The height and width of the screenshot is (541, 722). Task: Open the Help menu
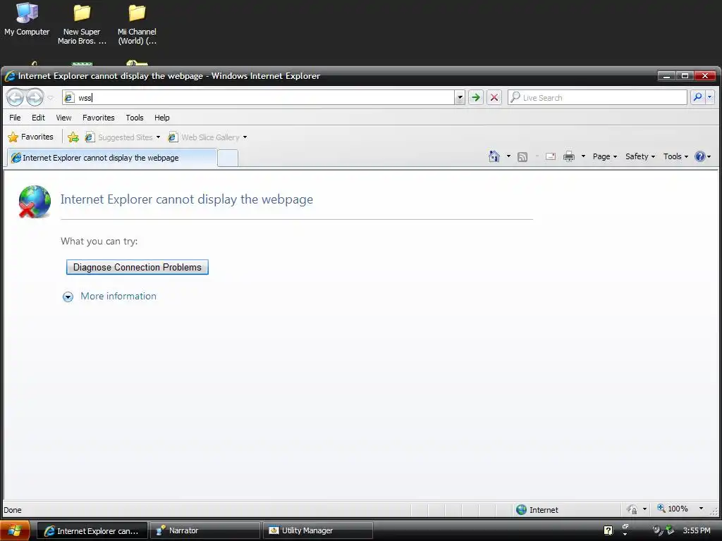161,118
